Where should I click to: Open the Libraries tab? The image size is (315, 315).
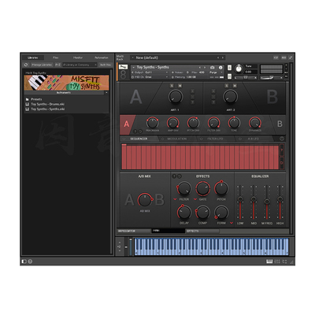click(33, 57)
